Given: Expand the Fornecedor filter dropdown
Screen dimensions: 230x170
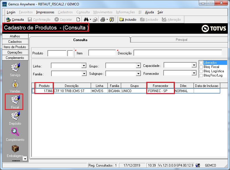Looking at the screenshot, I should (x=194, y=73).
